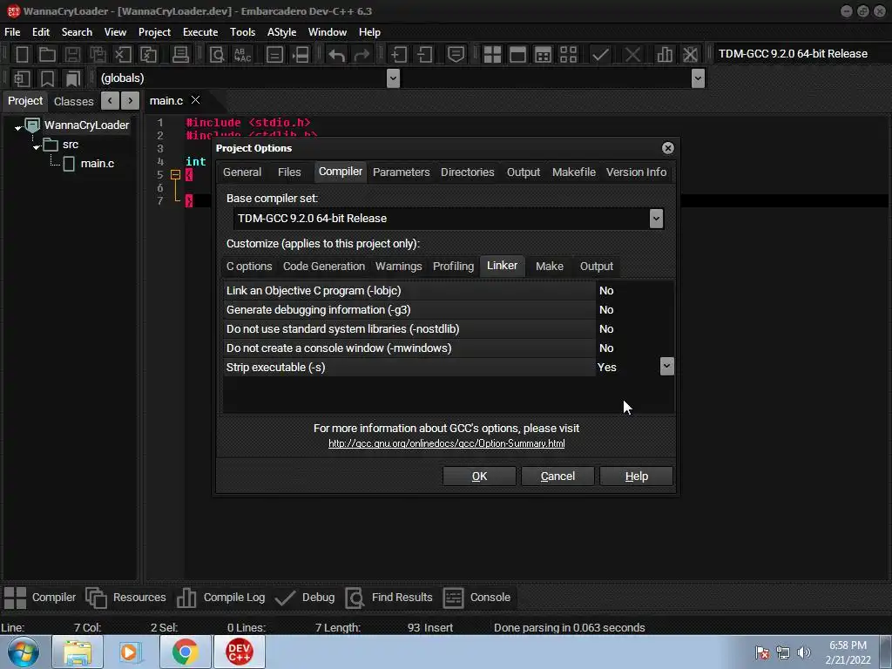Click the Debug checkmark toolbar icon
This screenshot has height=669, width=892.
[x=600, y=55]
